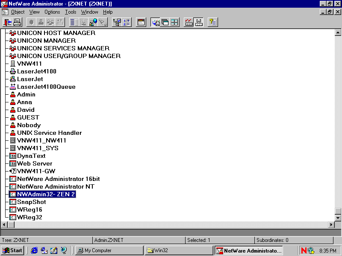Switch to My Computer taskbar button
The width and height of the screenshot is (342, 256).
pyautogui.click(x=109, y=250)
